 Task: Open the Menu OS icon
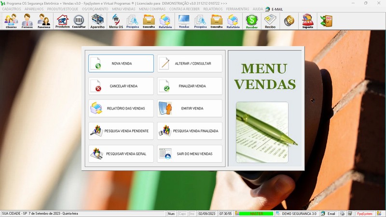click(x=116, y=21)
